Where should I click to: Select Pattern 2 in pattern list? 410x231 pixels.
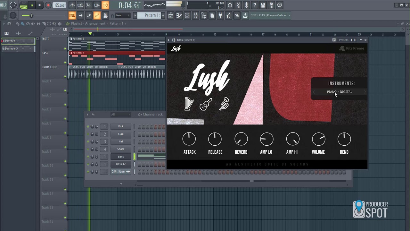pos(18,49)
